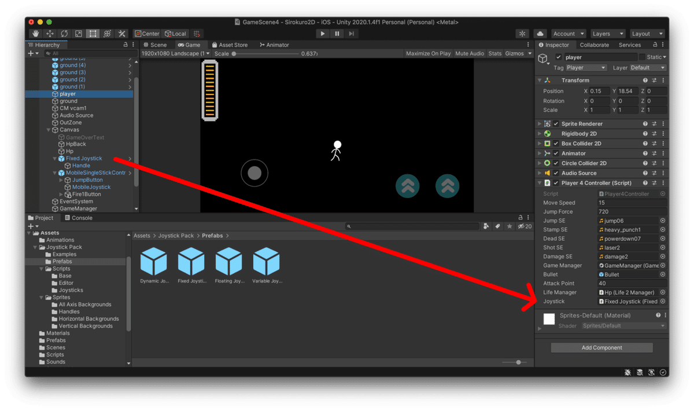The height and width of the screenshot is (410, 694).
Task: Toggle Mute Audio in the Game view
Action: click(x=470, y=53)
